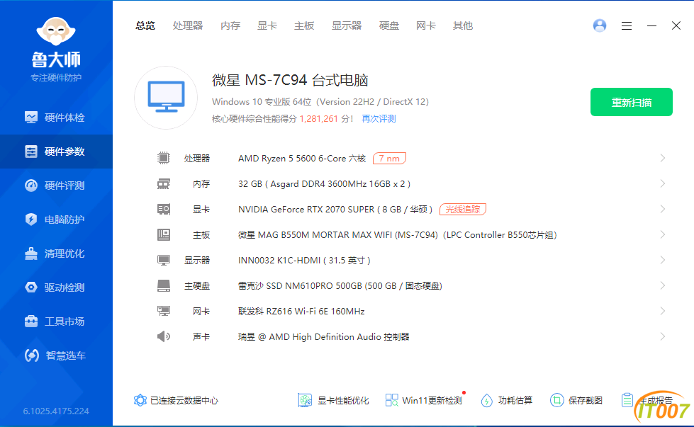This screenshot has height=427, width=694.
Task: Click the 硬件评测 gauge icon
Action: tap(31, 186)
